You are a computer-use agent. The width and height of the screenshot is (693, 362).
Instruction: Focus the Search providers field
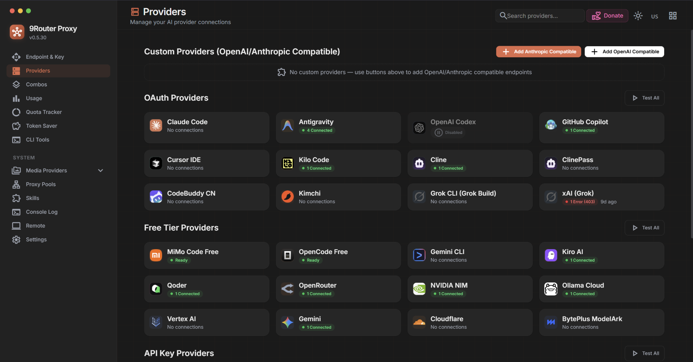tap(540, 16)
